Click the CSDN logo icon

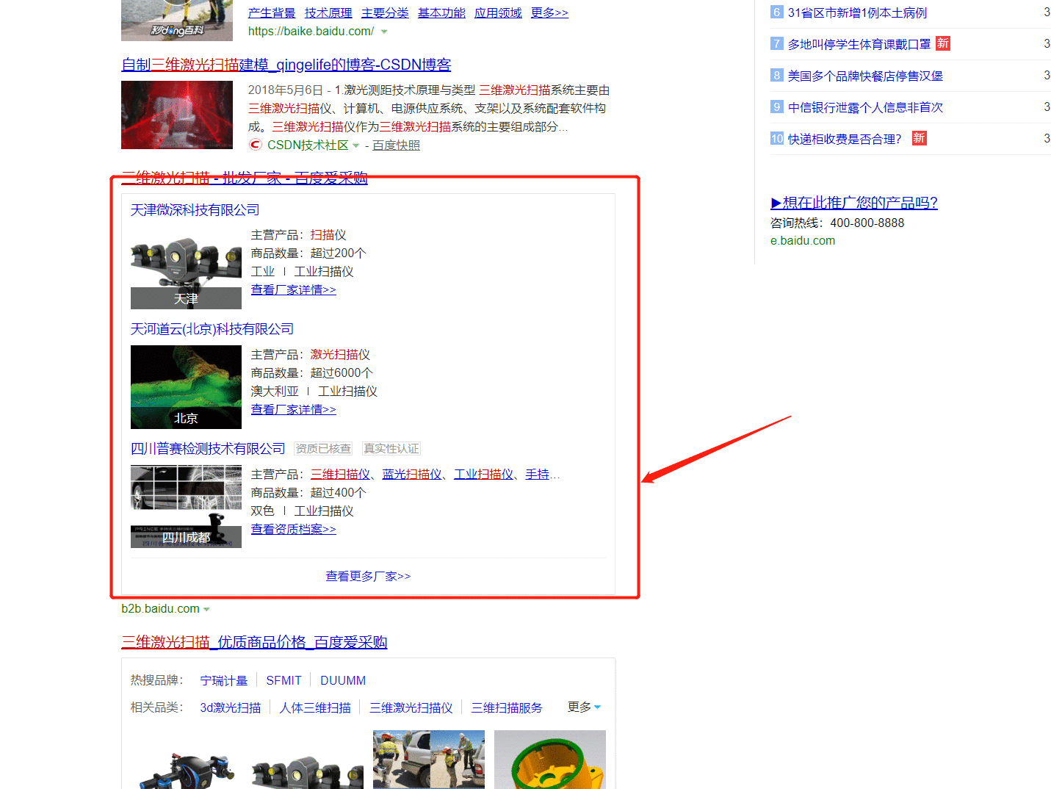click(255, 145)
